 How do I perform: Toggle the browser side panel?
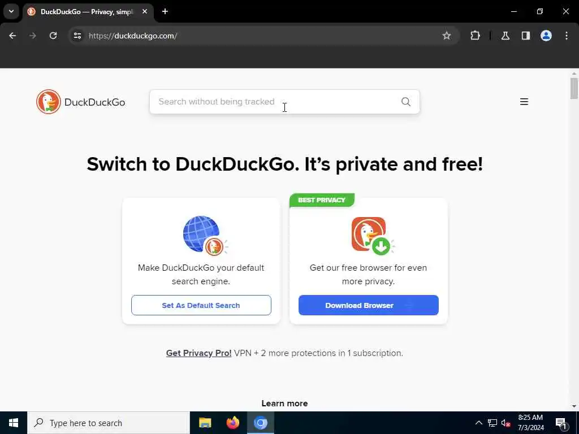coord(526,36)
